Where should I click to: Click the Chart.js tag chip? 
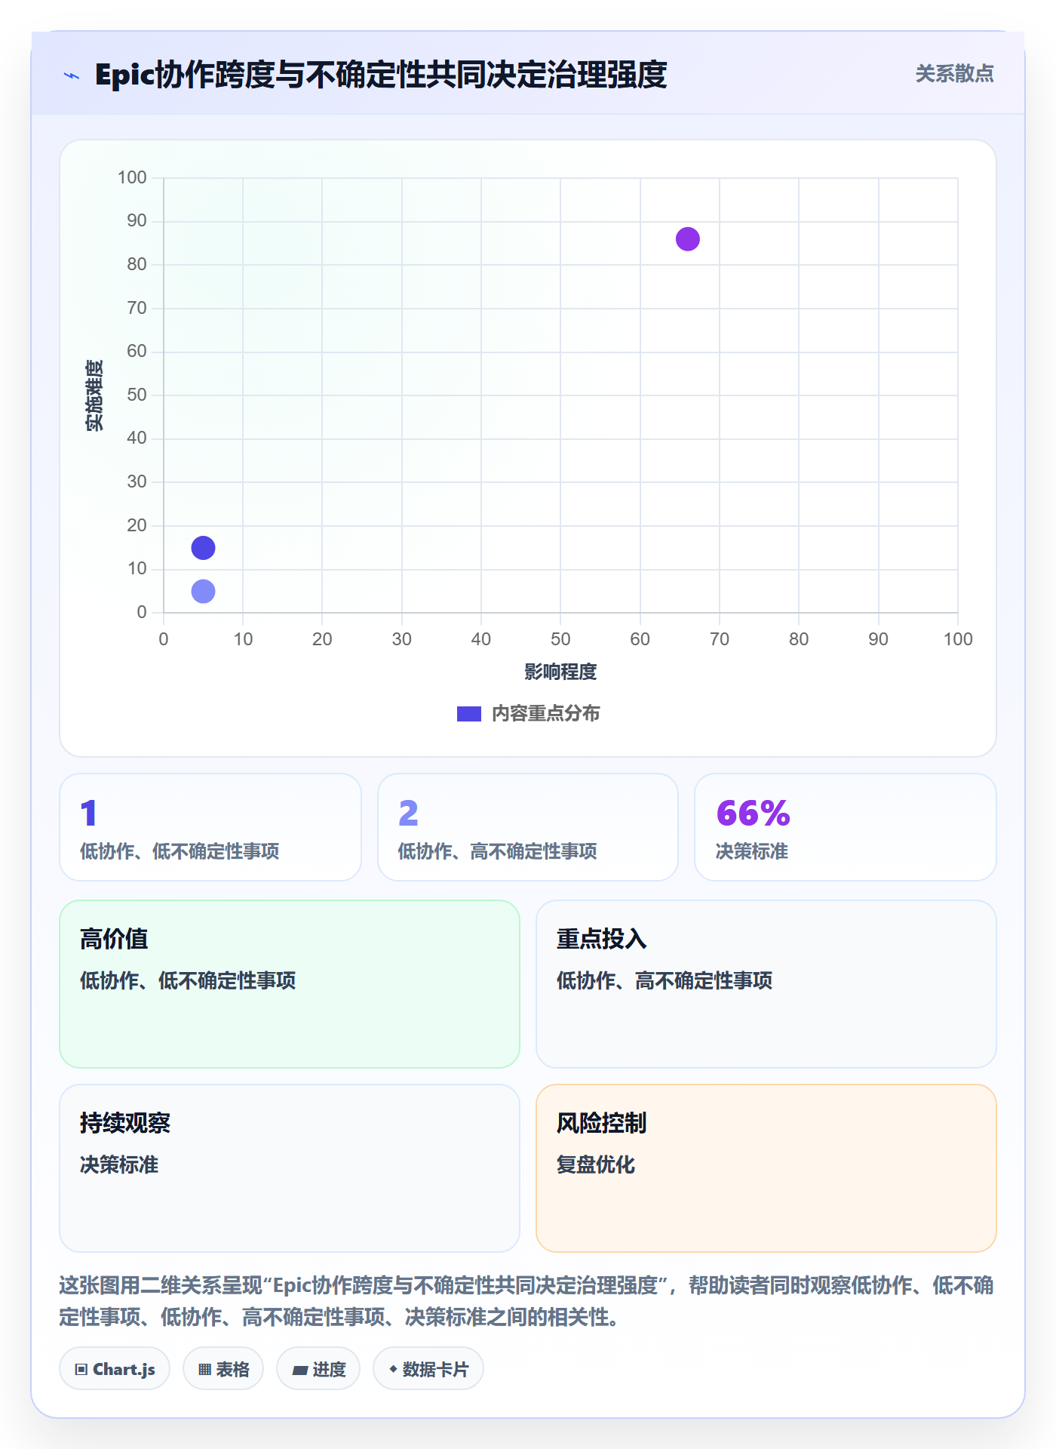point(115,1369)
